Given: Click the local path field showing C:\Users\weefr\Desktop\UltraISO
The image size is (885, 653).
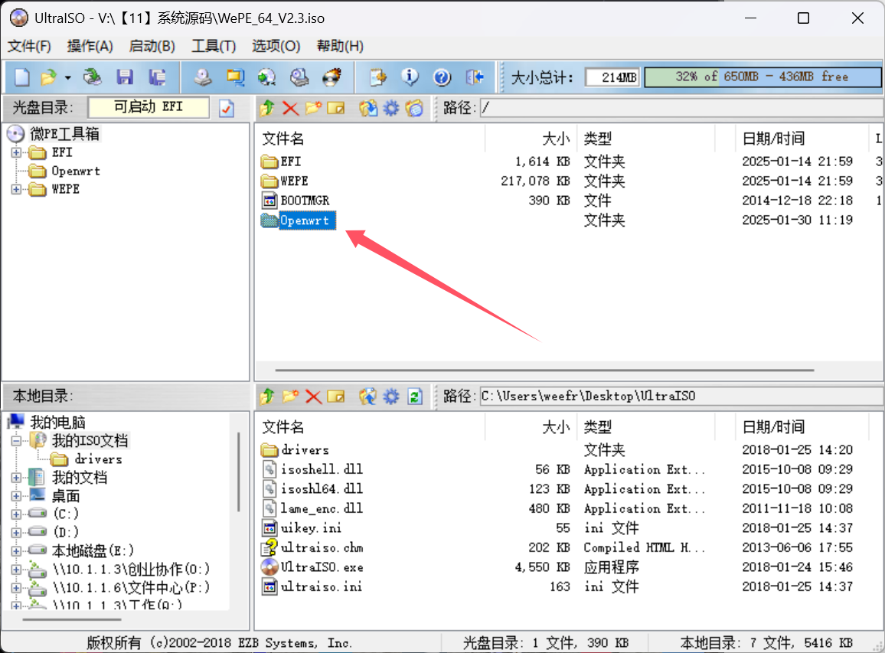Looking at the screenshot, I should (x=681, y=397).
